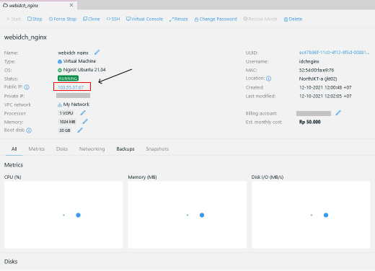This screenshot has width=375, height=271.
Task: Click the NginX Ubuntu OS icon
Action: click(x=60, y=70)
